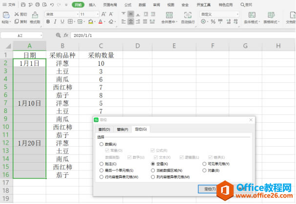The image size is (296, 204).
Task: Switch to the 替换(P) tab in dialog
Action: (x=123, y=130)
